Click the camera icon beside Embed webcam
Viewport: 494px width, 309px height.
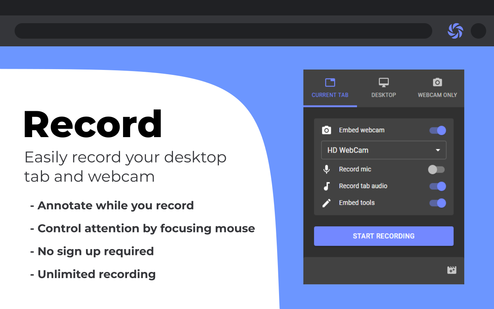(327, 130)
